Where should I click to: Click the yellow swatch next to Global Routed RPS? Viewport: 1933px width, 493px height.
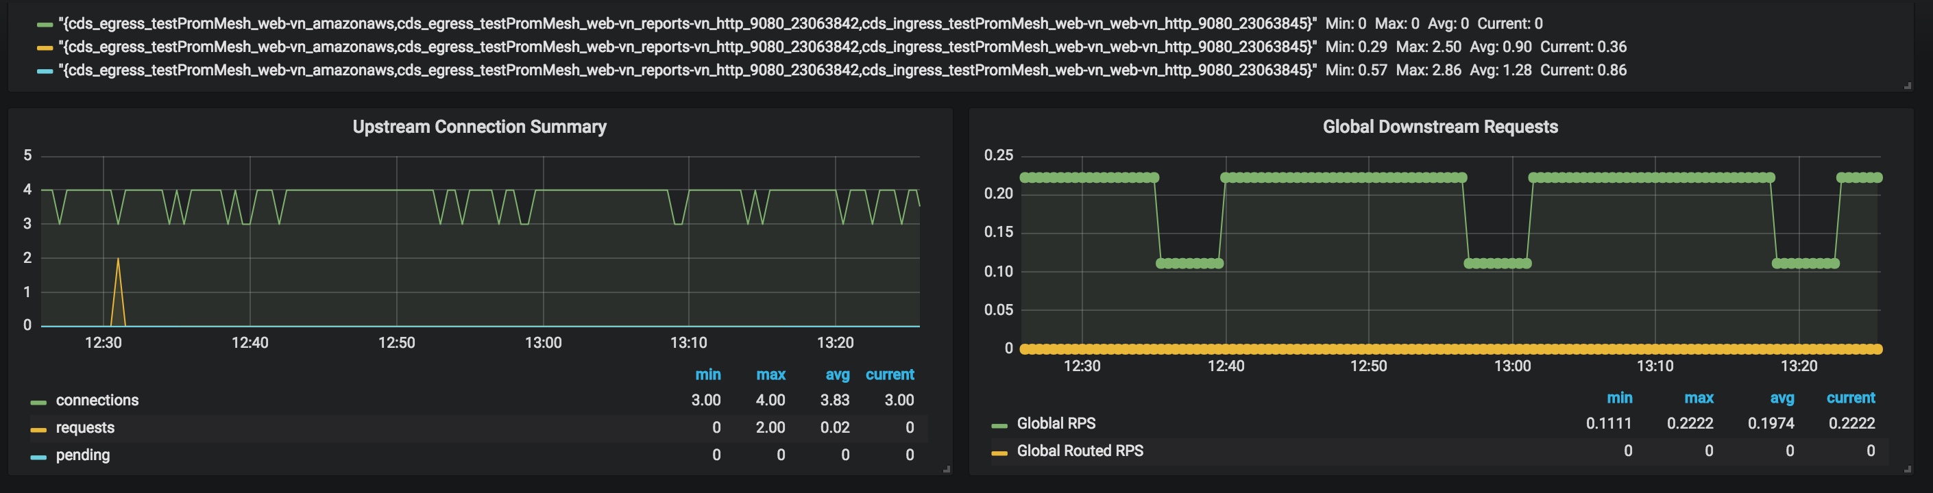click(999, 453)
